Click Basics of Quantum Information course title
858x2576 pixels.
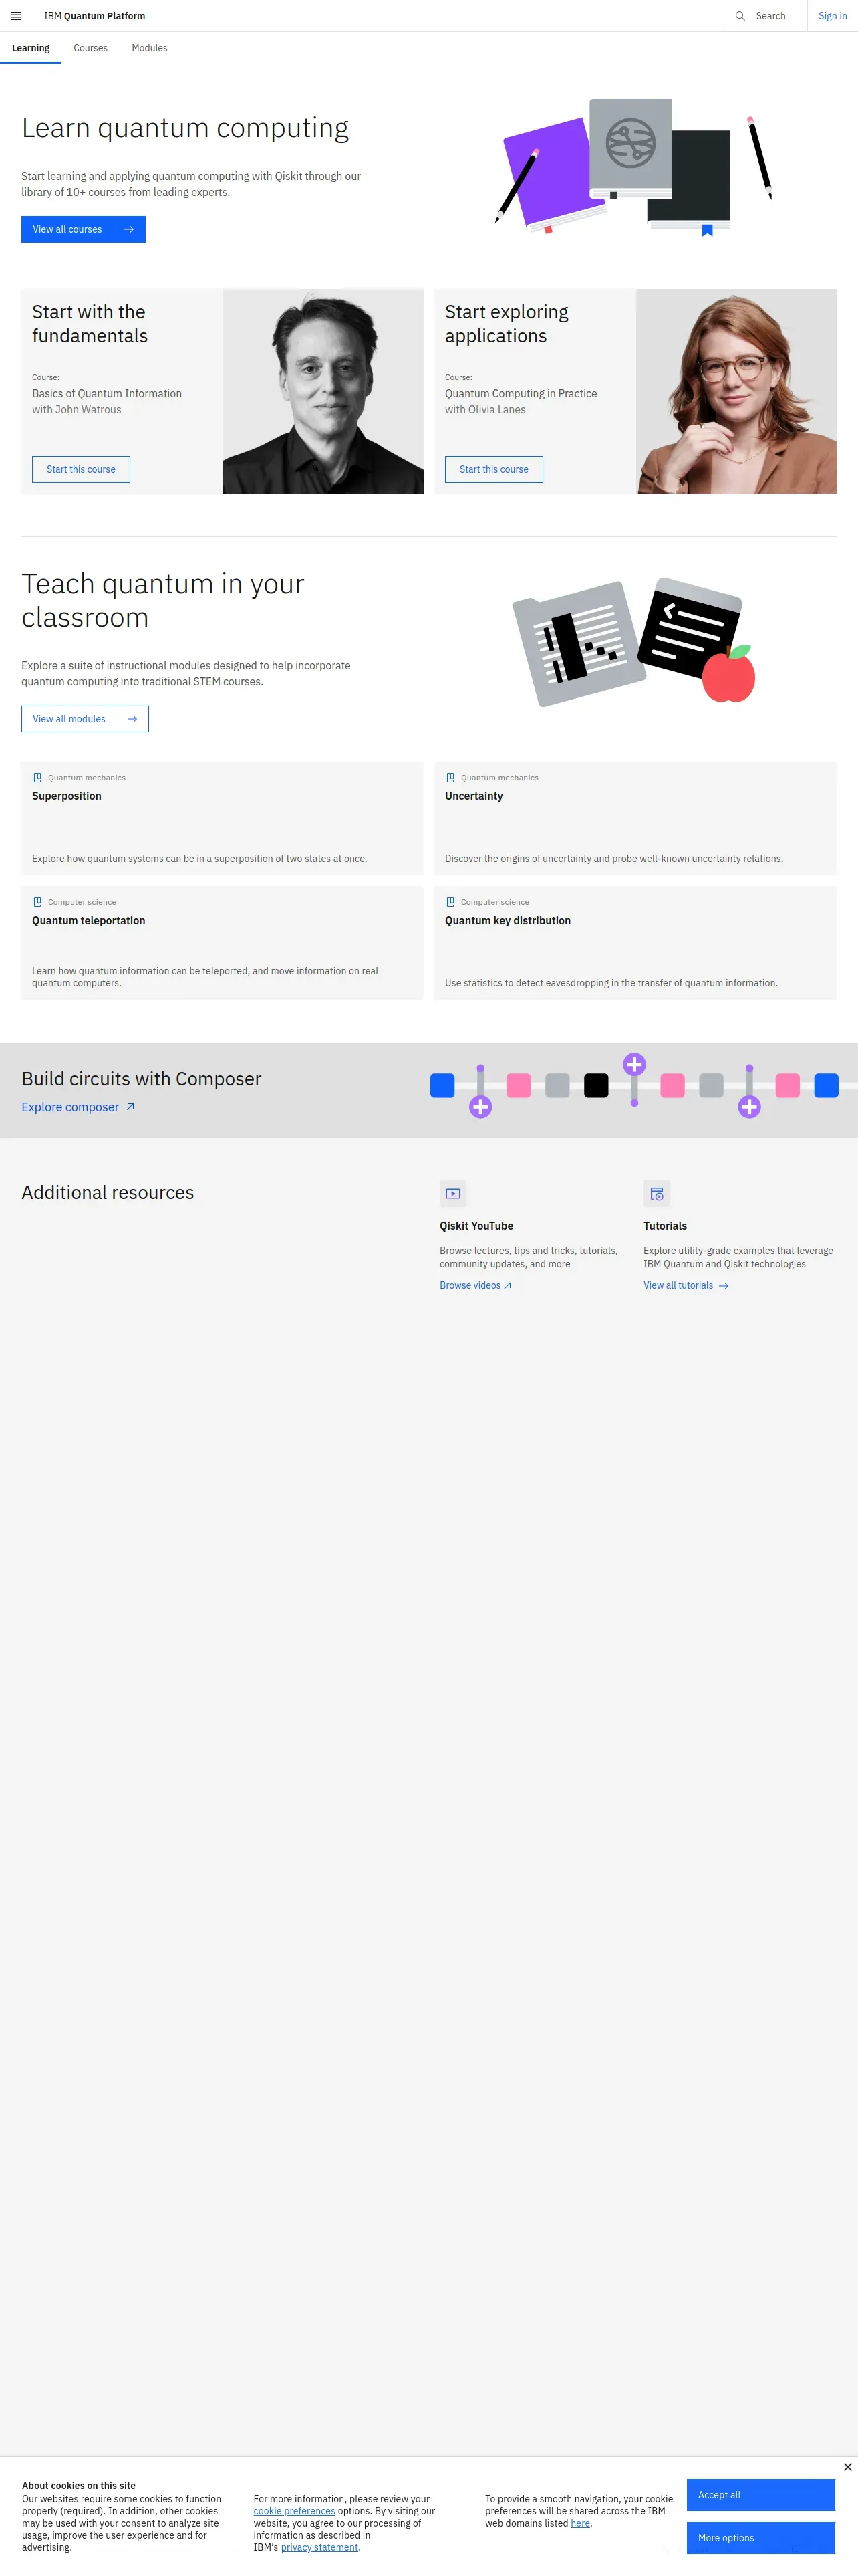(x=107, y=394)
